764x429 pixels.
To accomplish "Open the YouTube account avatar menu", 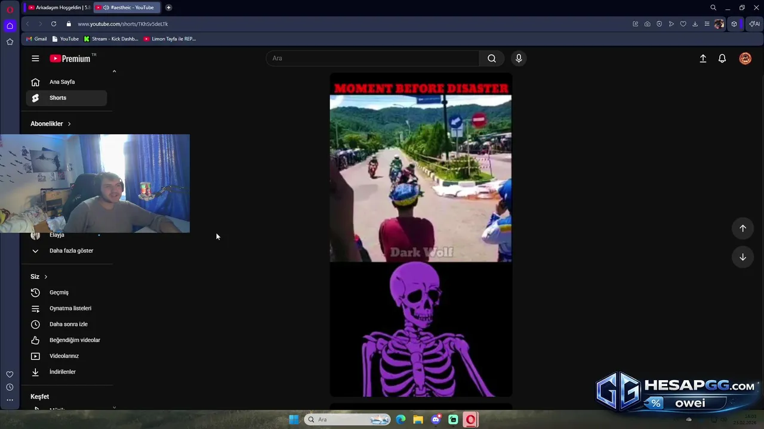I will click(745, 58).
